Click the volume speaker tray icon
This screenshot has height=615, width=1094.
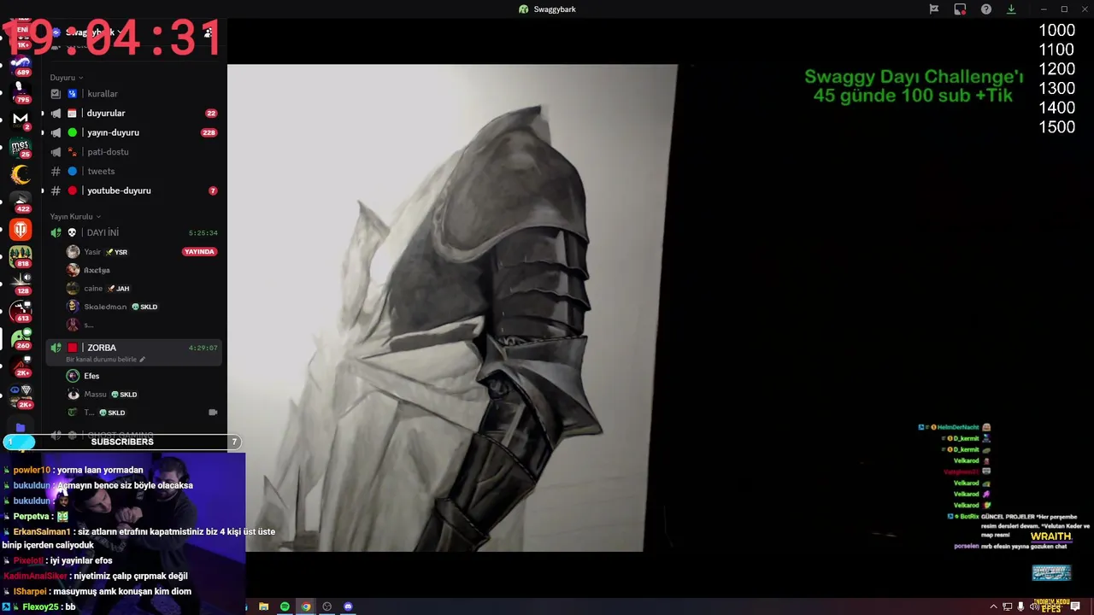pyautogui.click(x=1033, y=606)
